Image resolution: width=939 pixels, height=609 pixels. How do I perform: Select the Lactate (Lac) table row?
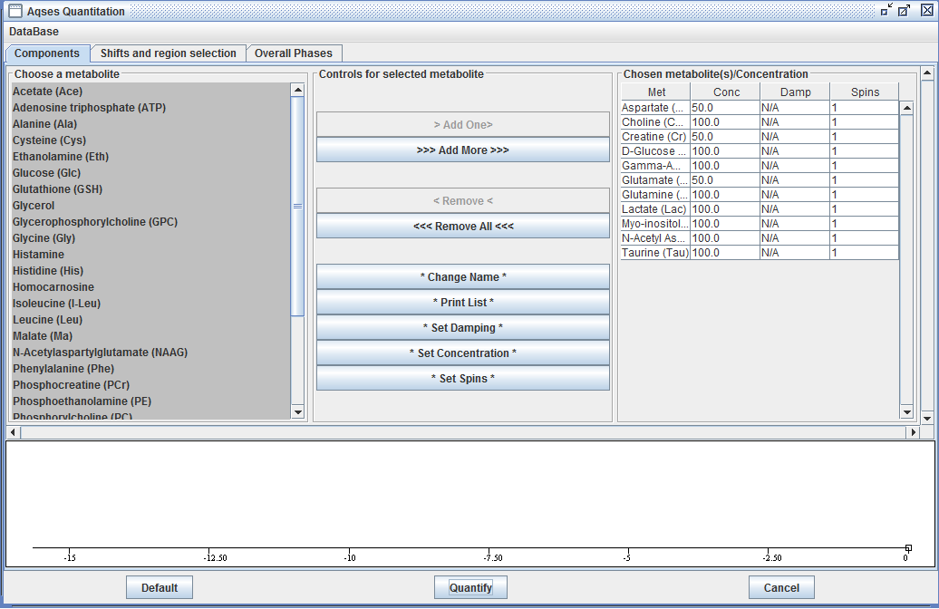click(760, 209)
